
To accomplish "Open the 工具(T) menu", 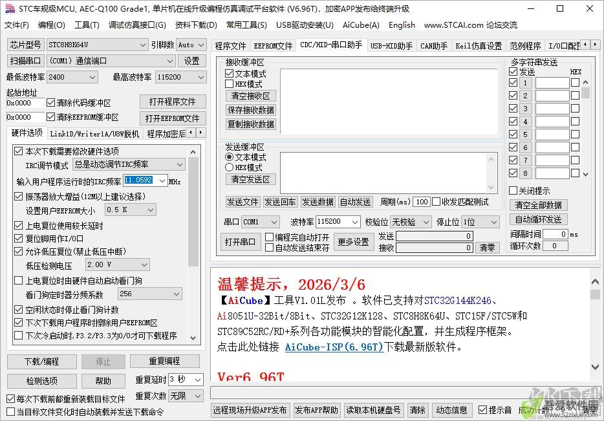I will click(87, 25).
